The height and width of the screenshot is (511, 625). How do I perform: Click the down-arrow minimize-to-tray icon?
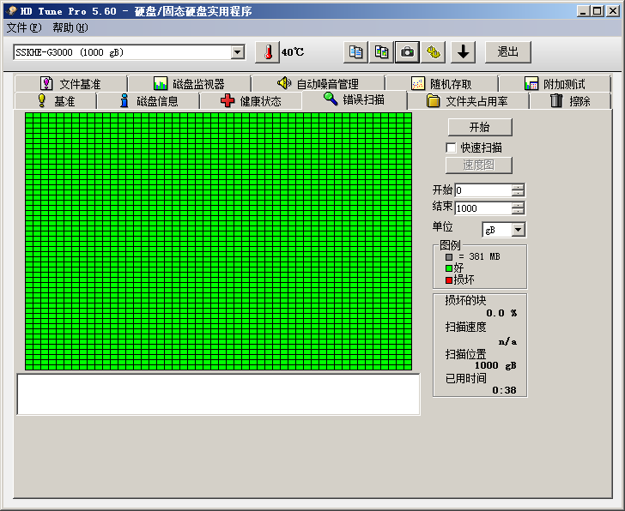(x=464, y=52)
